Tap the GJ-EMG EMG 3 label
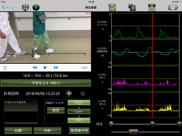The width and height of the screenshot is (182, 136). coord(102,76)
